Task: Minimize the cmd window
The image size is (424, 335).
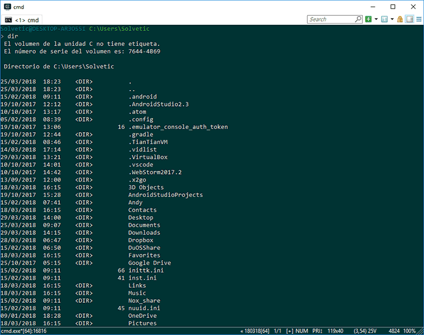Action: pos(373,7)
